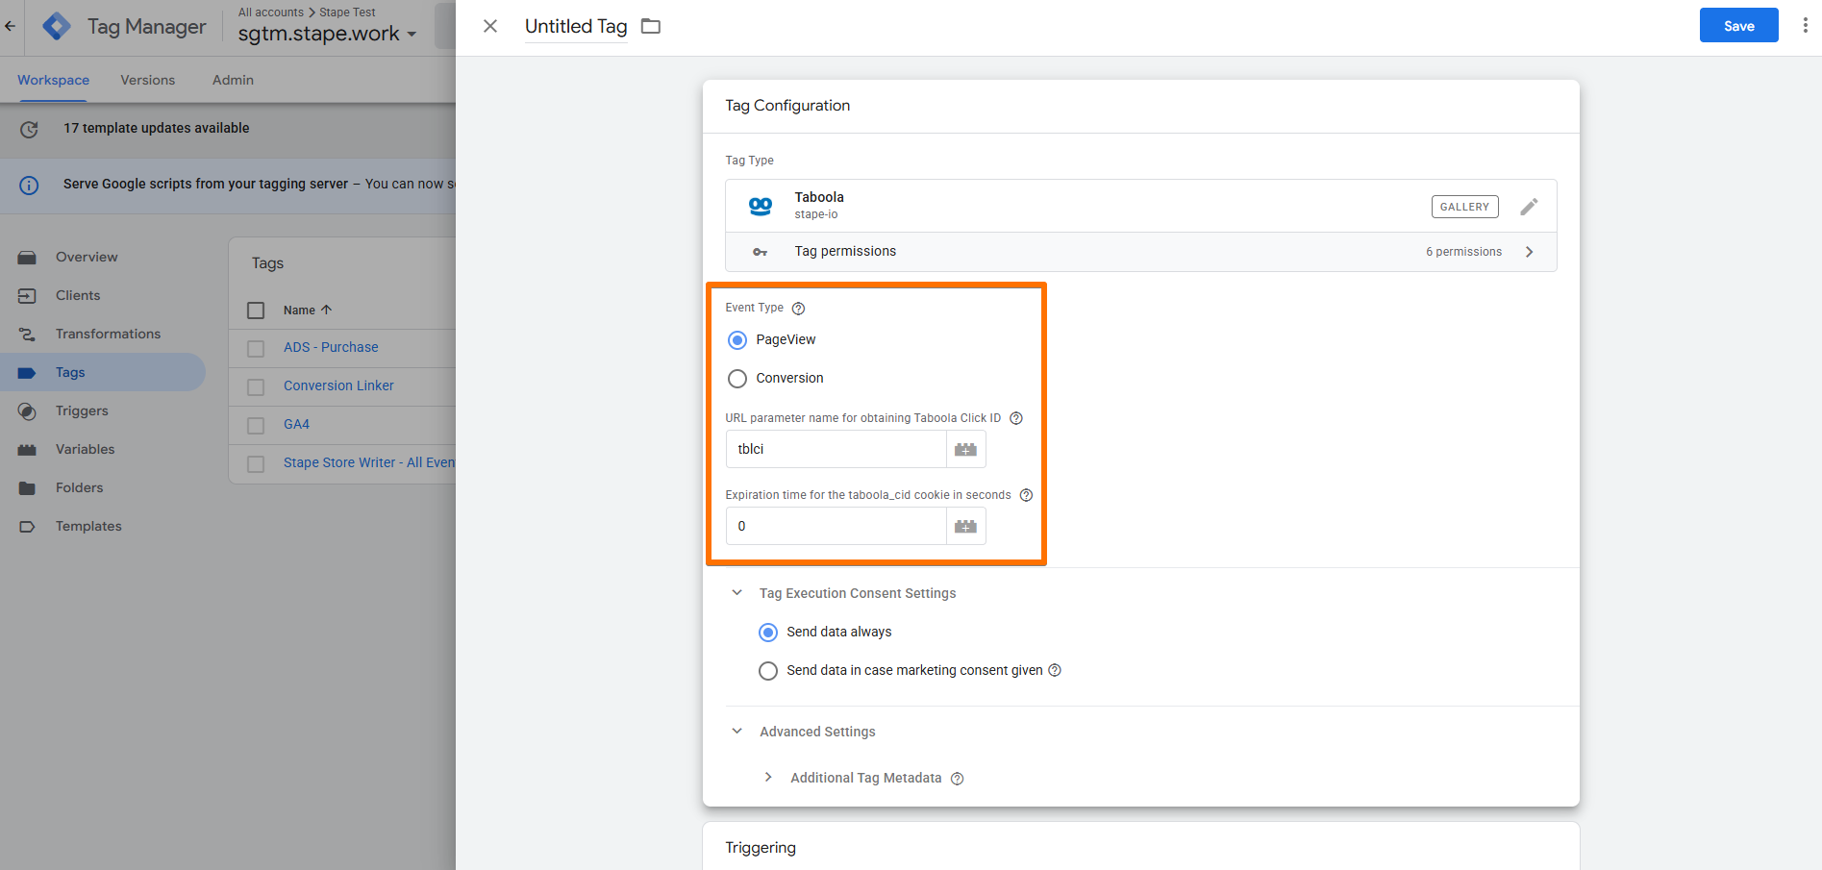Open the GA4 tag link

click(296, 424)
